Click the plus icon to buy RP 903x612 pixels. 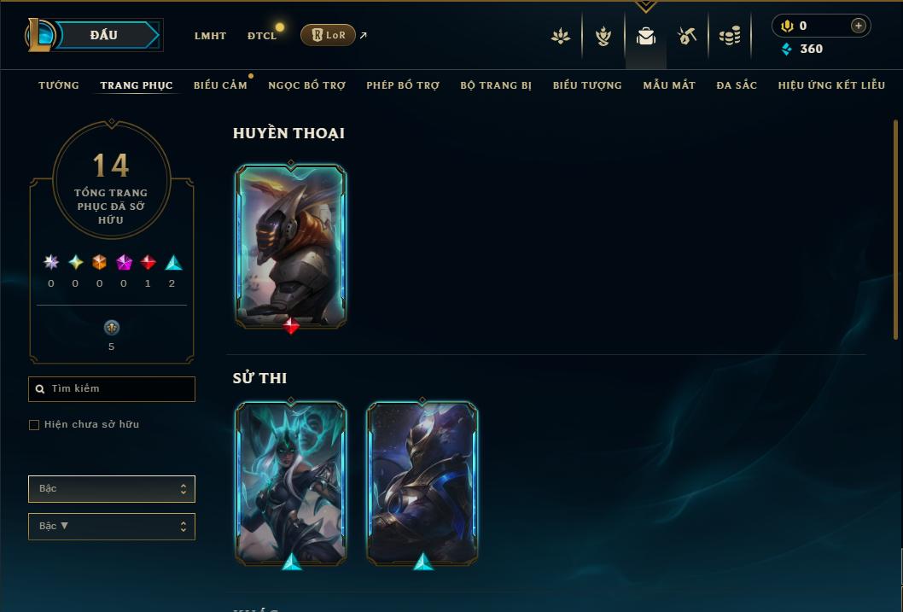858,26
